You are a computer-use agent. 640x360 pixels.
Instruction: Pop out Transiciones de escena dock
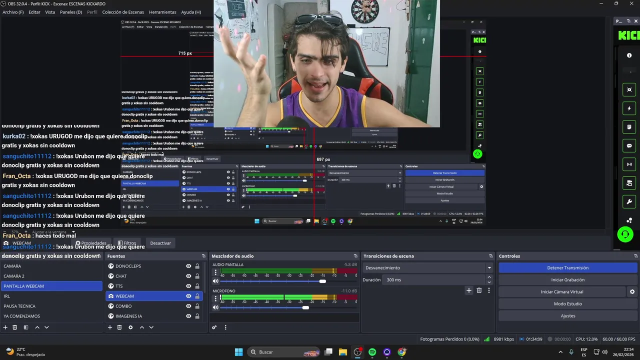click(491, 256)
